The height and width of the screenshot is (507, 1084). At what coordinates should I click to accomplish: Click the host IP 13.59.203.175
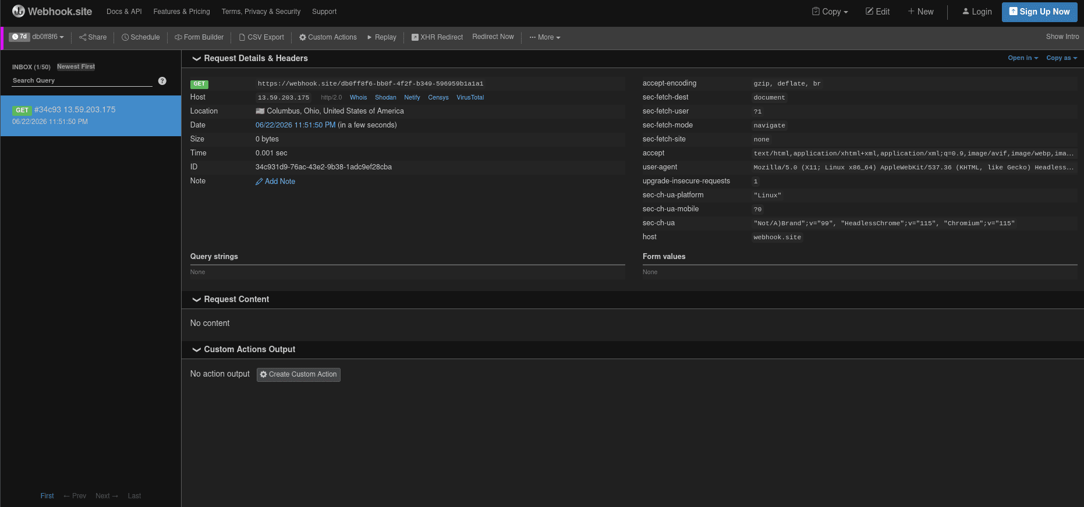(284, 98)
